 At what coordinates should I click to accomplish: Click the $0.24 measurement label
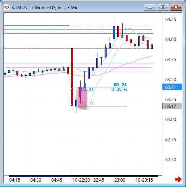click(x=120, y=85)
